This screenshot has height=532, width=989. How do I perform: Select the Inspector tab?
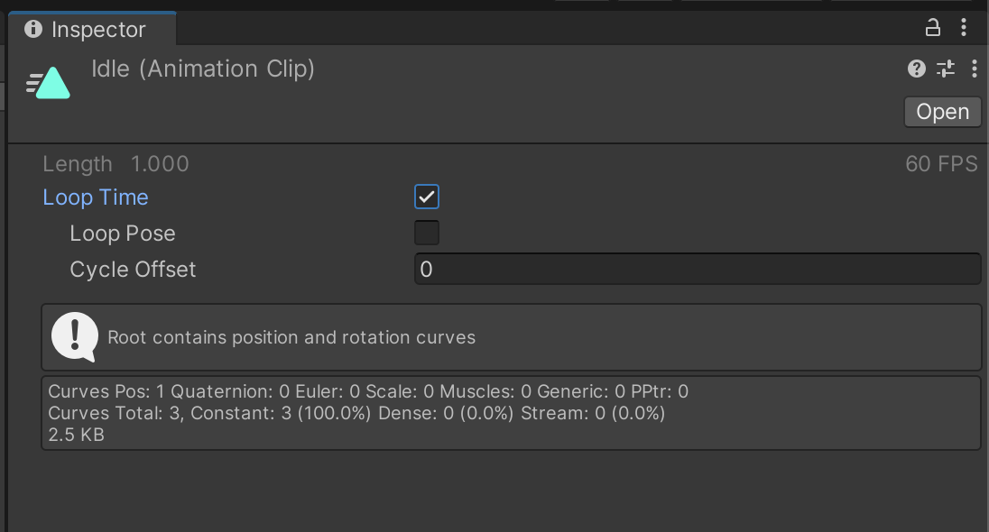point(93,30)
